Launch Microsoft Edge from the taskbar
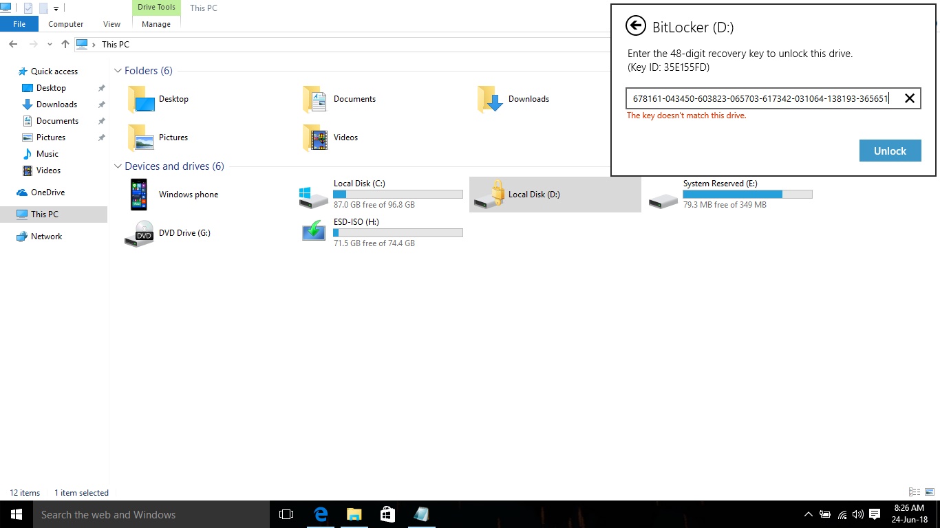Viewport: 940px width, 528px height. 320,514
